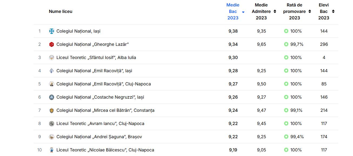This screenshot has height=156, width=353.
Task: Open Colegiul Național „Gheorghe Lazăr” link
Action: (92, 44)
